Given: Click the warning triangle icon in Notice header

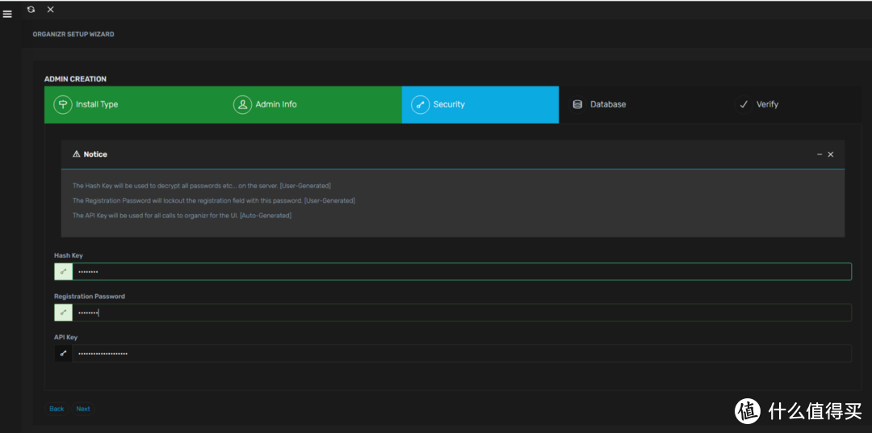Looking at the screenshot, I should [x=77, y=154].
